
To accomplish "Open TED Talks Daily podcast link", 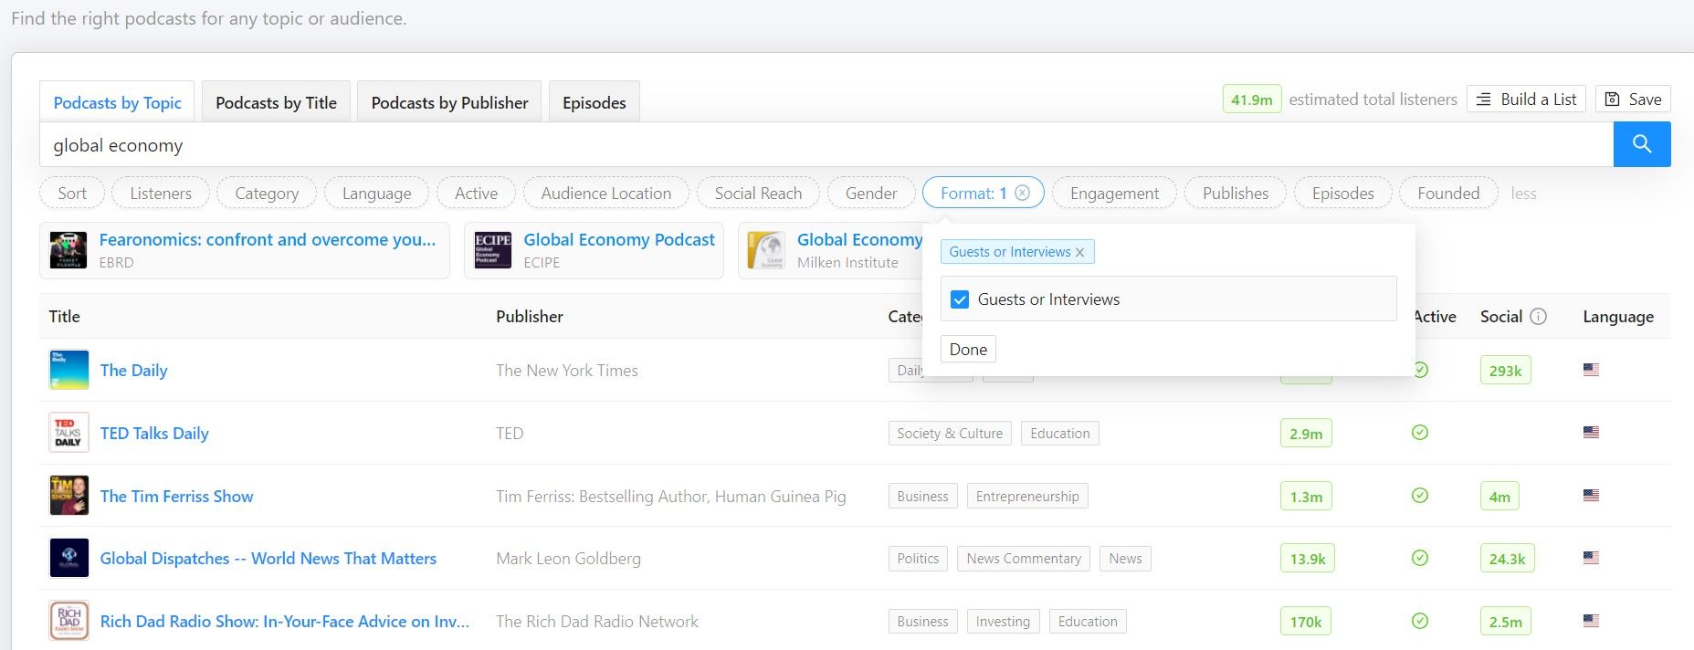I will 154,433.
